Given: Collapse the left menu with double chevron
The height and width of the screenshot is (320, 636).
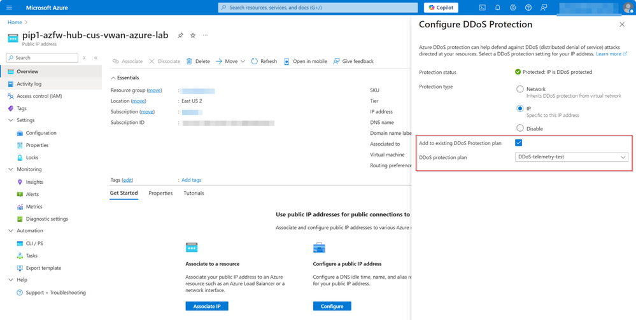Looking at the screenshot, I should point(95,58).
